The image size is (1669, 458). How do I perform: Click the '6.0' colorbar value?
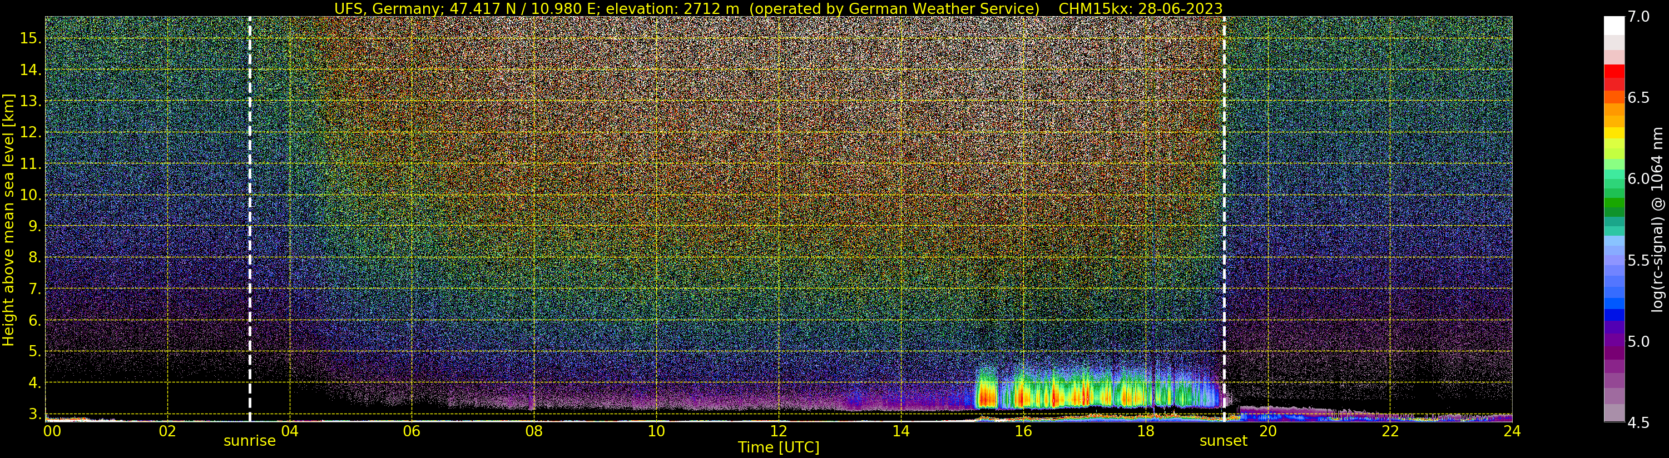click(1638, 179)
